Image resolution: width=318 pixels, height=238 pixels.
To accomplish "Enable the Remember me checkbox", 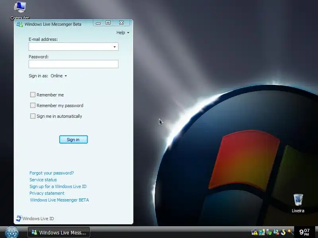I will (x=33, y=94).
